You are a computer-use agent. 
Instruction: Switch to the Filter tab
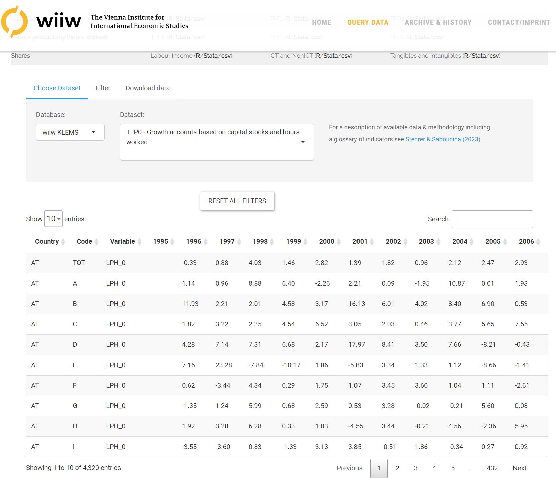pos(103,88)
